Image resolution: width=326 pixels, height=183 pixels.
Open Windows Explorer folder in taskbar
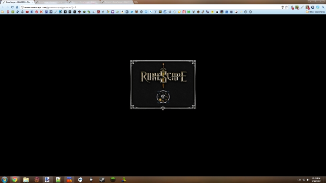pos(26,180)
